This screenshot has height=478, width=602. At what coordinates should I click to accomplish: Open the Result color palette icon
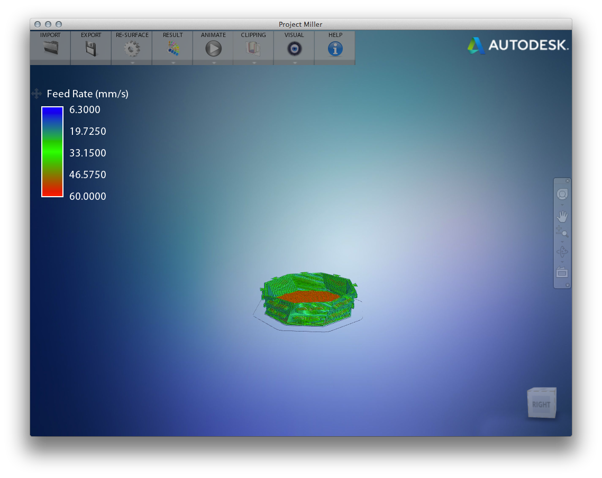[172, 49]
